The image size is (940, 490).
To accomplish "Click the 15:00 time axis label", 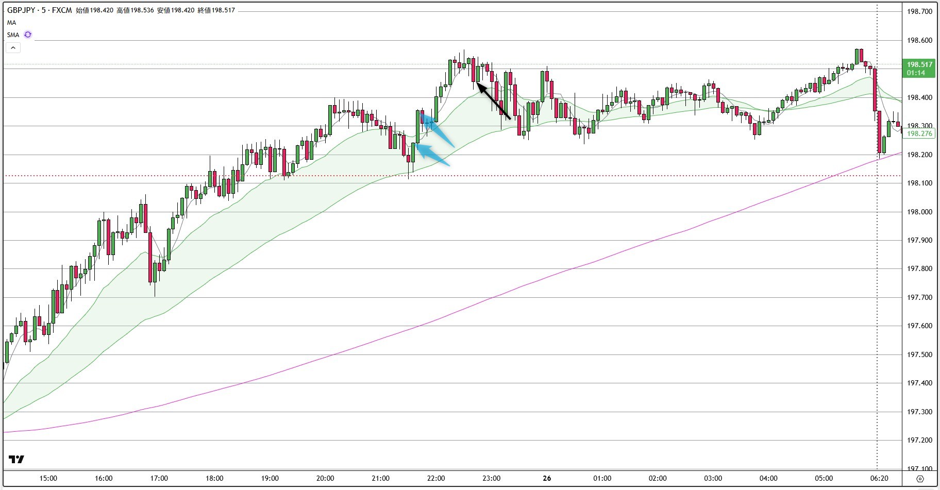I will pyautogui.click(x=48, y=478).
